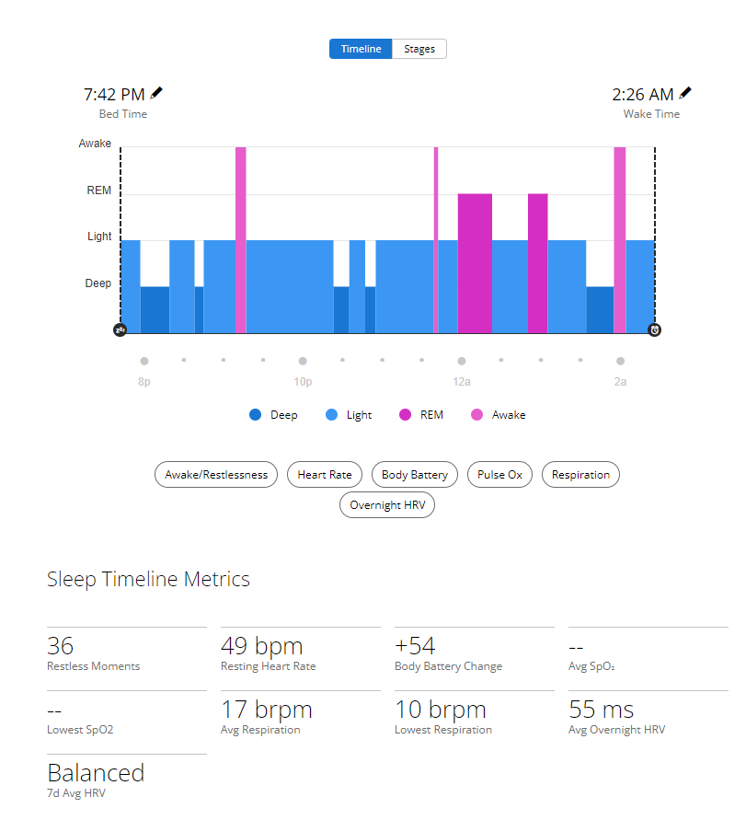Screen dimensions: 746x820
Task: Click the 10p timeline marker dot
Action: tap(303, 362)
